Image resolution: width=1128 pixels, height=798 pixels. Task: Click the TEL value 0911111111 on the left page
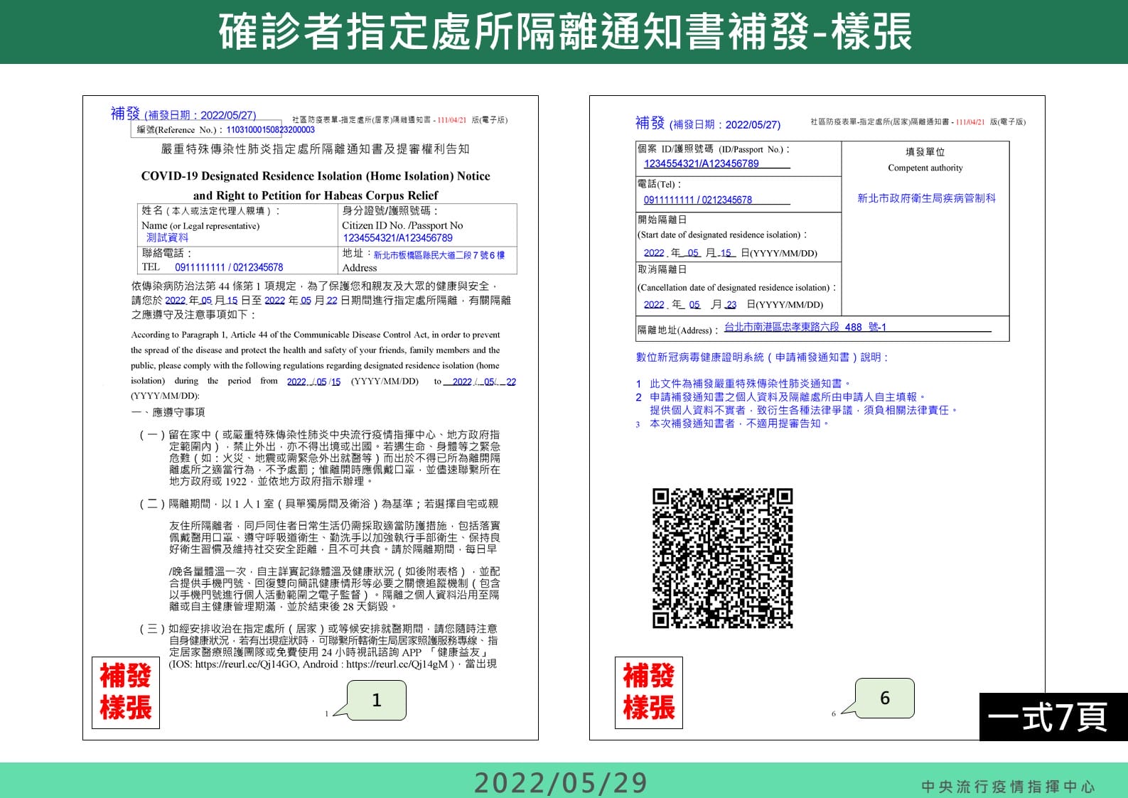(229, 267)
